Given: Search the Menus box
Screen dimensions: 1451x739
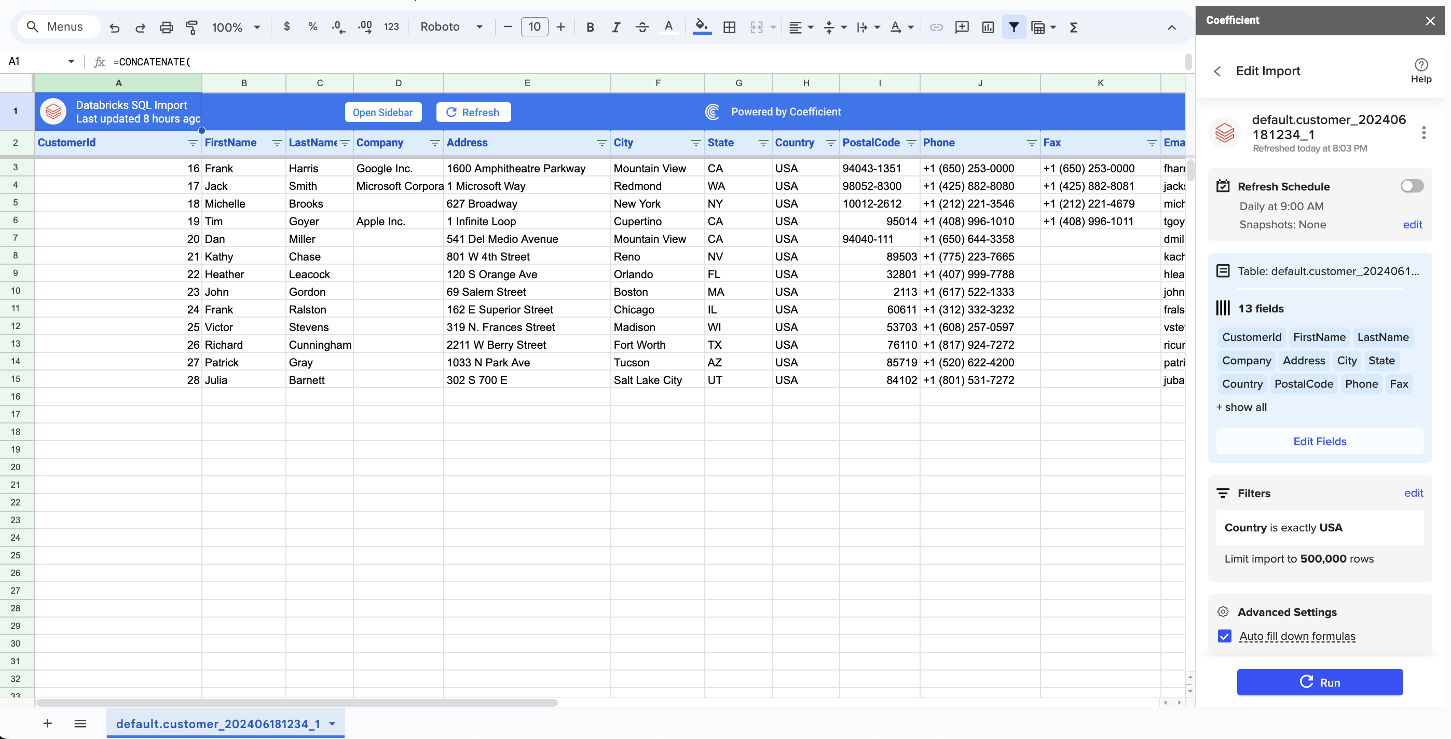Looking at the screenshot, I should click(59, 26).
